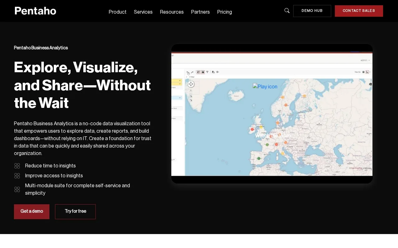The width and height of the screenshot is (398, 248).
Task: Open the Services menu
Action: (143, 12)
